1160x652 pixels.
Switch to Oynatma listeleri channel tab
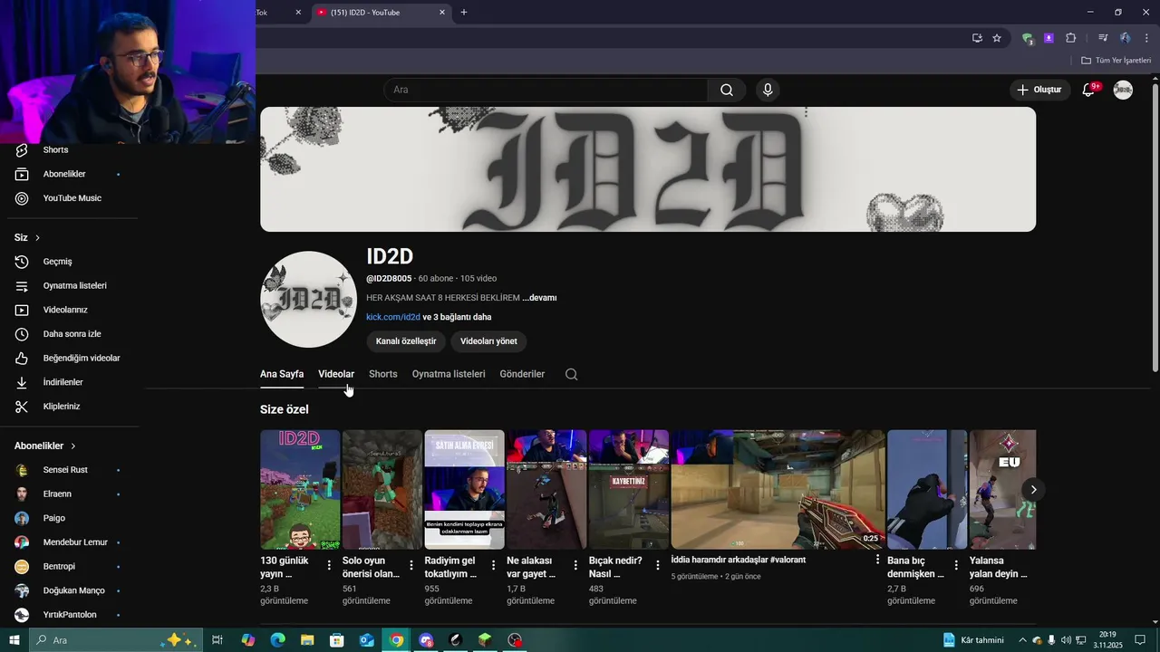449,374
